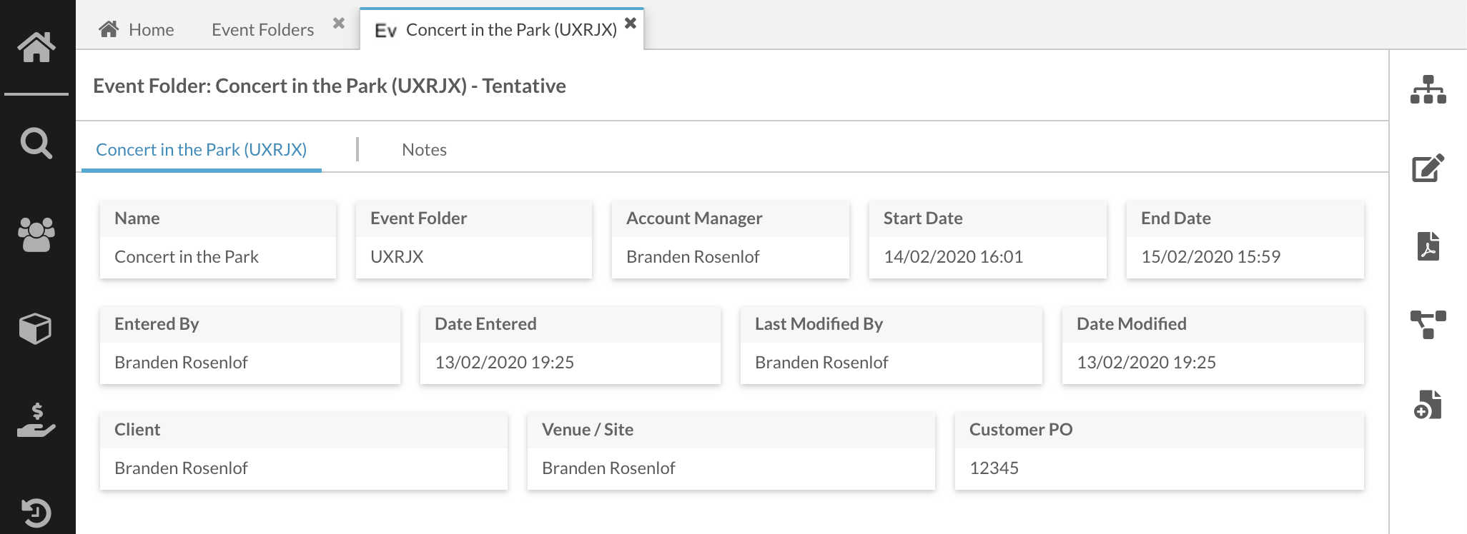Open the hand with dollar finance icon

pos(36,420)
